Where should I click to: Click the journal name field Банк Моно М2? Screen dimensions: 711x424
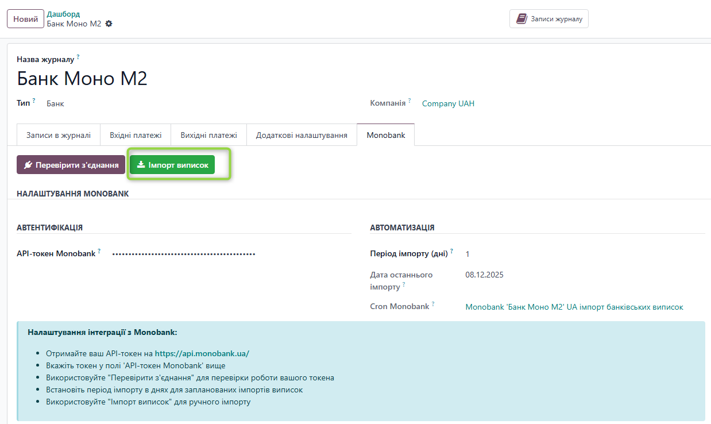tap(82, 78)
